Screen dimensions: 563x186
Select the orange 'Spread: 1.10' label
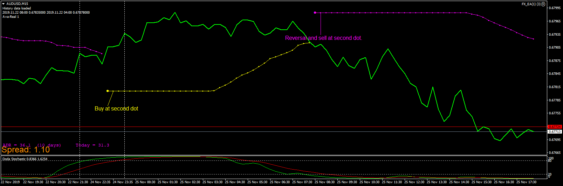point(26,150)
